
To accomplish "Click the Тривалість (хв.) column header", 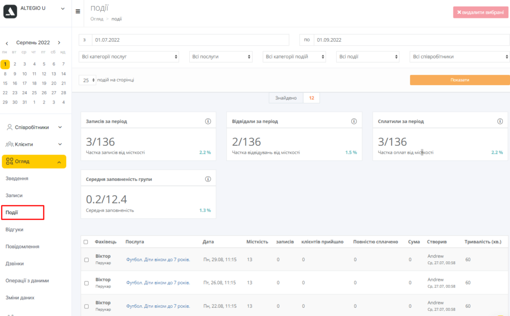I will click(x=483, y=242).
